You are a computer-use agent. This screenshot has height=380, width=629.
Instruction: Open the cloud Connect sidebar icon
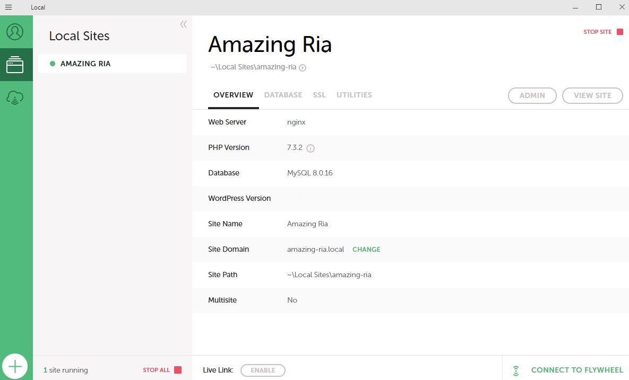click(15, 98)
